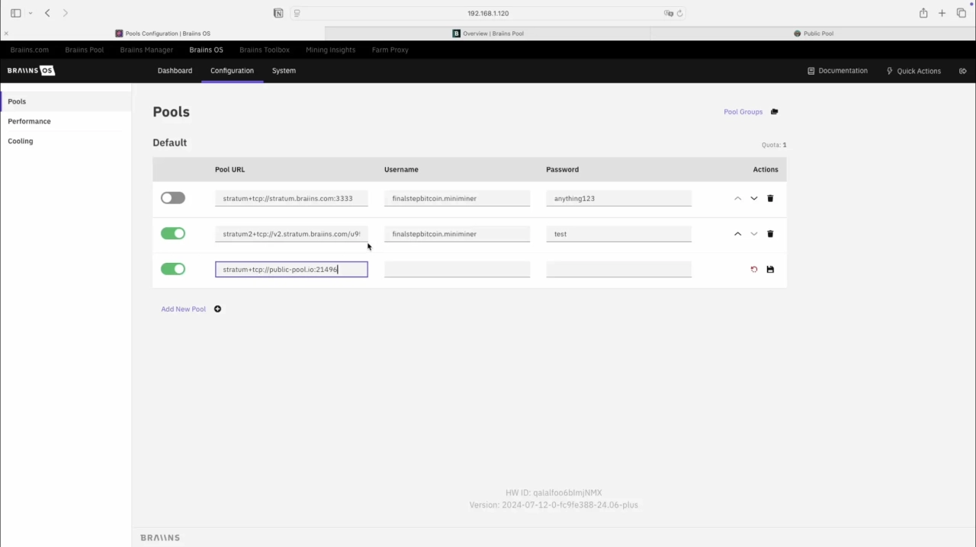Toggle Safari sidebar button
The image size is (976, 547).
(15, 13)
